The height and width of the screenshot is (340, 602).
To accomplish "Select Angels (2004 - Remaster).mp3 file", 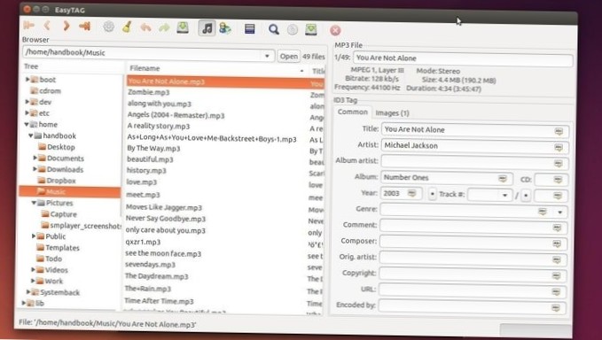I will (x=176, y=115).
